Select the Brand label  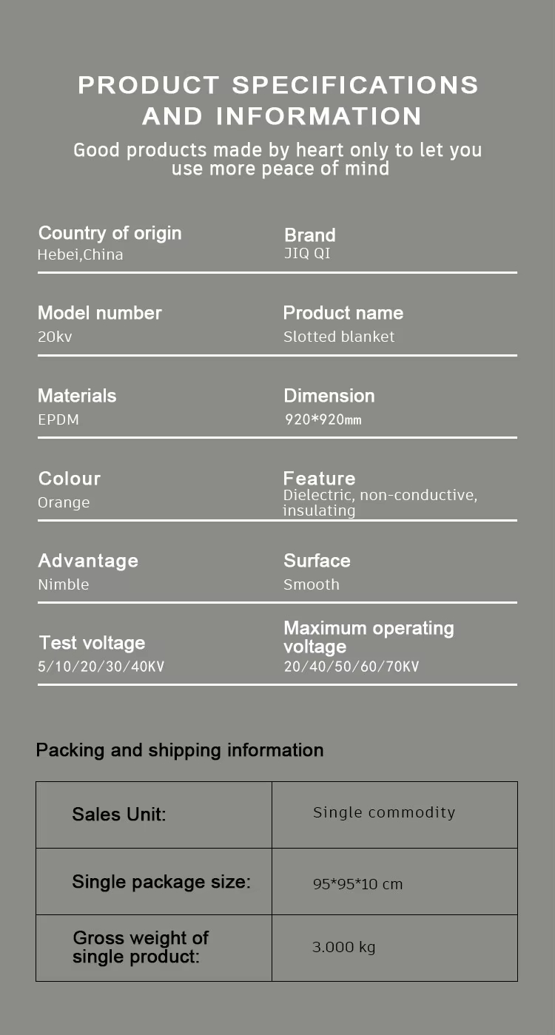[x=309, y=235]
